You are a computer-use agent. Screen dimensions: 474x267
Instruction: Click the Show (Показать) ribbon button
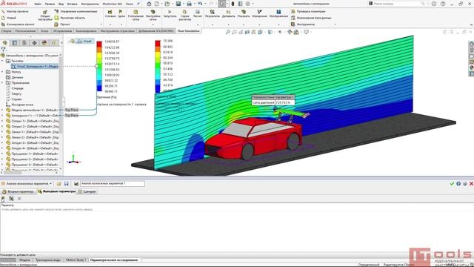click(244, 13)
